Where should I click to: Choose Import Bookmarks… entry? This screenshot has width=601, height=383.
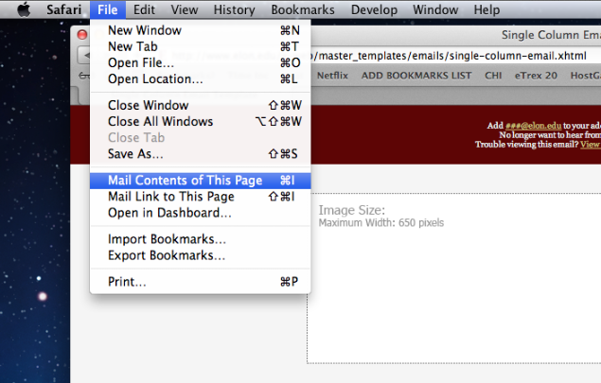pyautogui.click(x=167, y=239)
